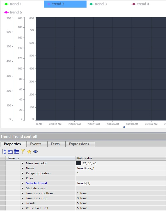
Task: Select the trend 1 legend marker
Action: tap(6, 4)
